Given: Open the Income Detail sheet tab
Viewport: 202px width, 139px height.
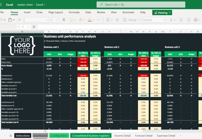Looking at the screenshot, I should click(x=122, y=136).
